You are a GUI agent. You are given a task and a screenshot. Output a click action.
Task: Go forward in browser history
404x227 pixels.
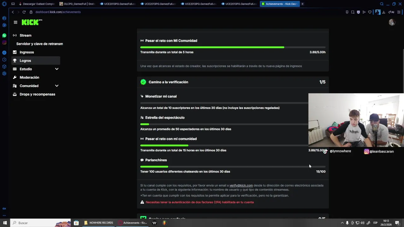click(18, 12)
